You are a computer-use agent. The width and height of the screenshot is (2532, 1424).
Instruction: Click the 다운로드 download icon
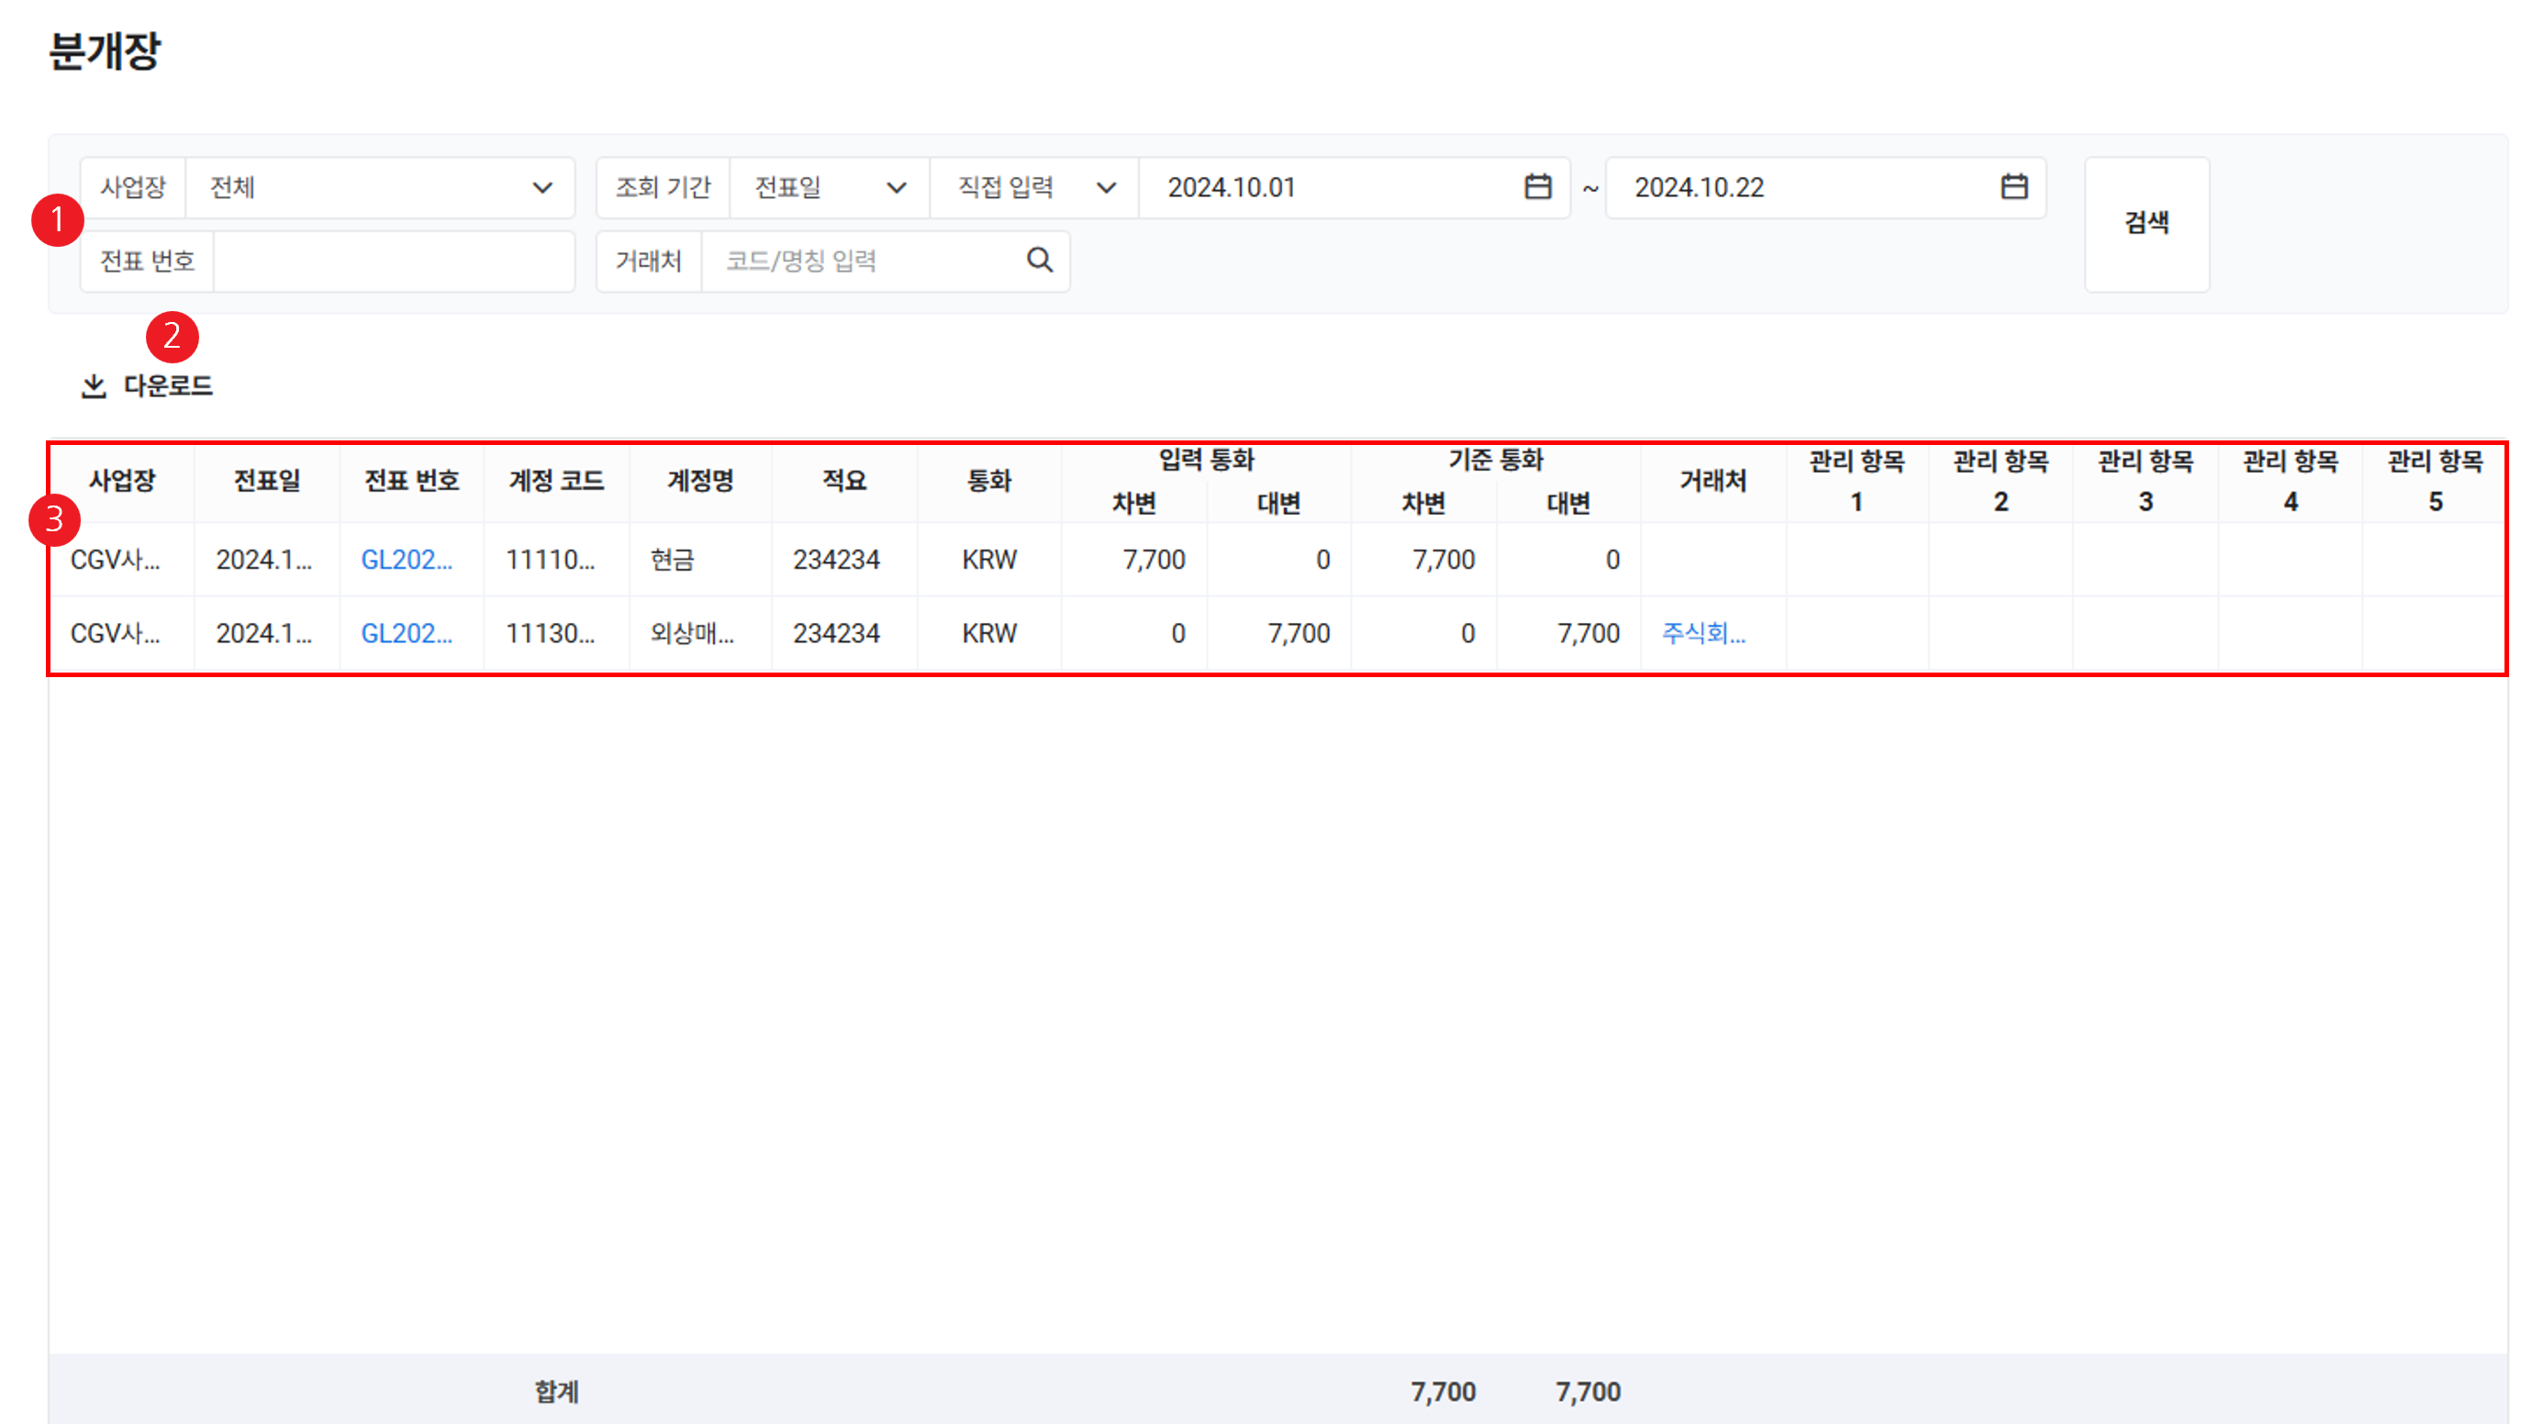(x=94, y=386)
